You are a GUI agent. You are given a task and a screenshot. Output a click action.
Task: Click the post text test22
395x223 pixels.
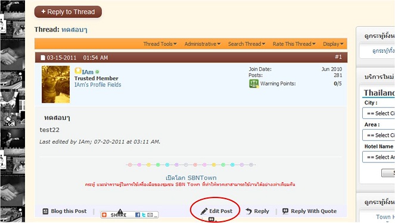(49, 130)
